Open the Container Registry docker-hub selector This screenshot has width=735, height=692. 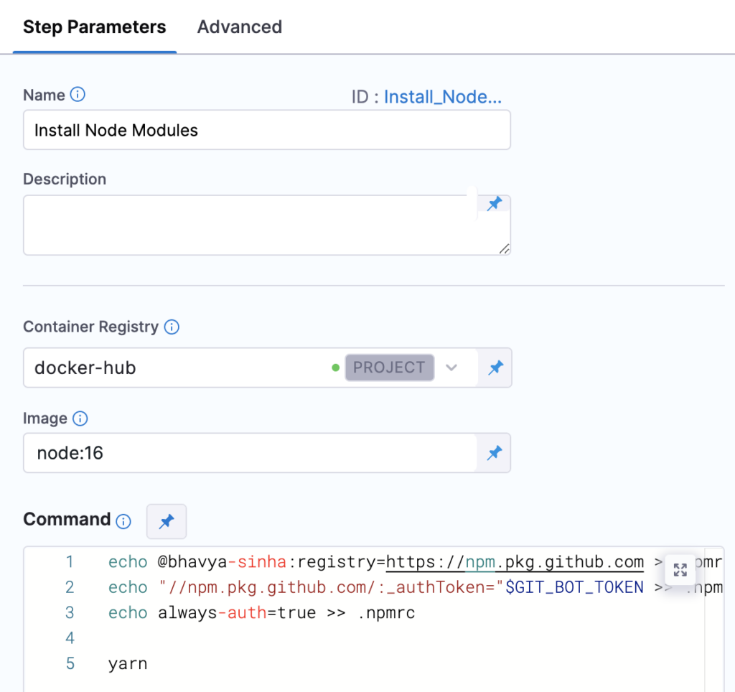point(179,368)
